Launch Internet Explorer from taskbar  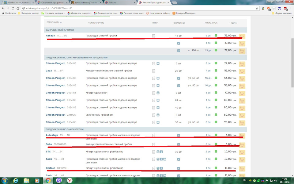16,181
